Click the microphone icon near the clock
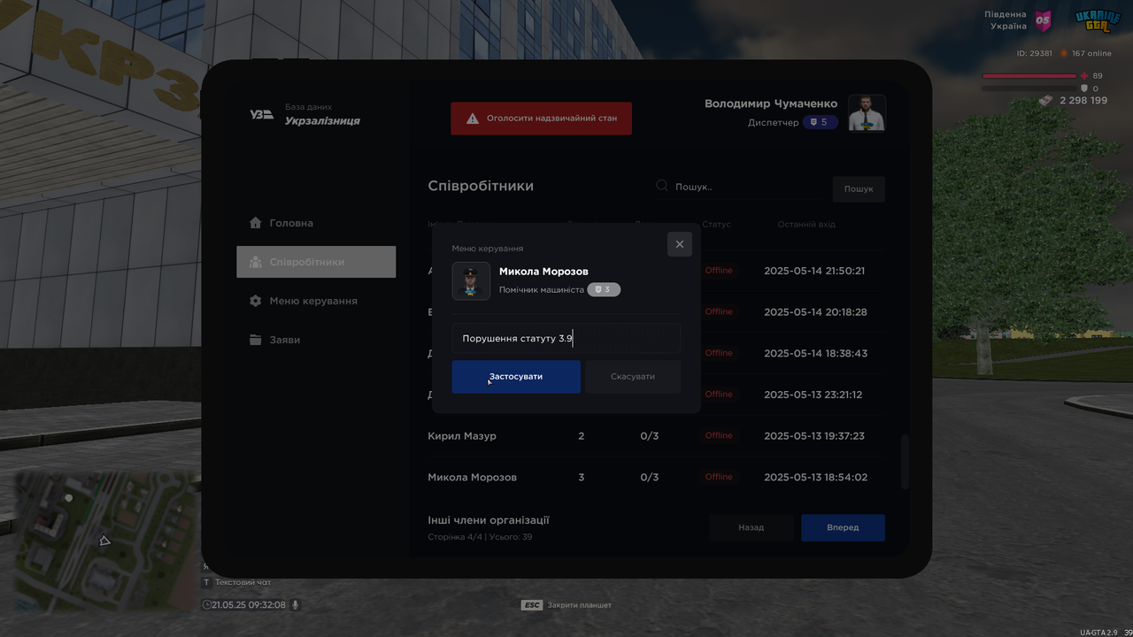This screenshot has height=637, width=1133. [296, 605]
